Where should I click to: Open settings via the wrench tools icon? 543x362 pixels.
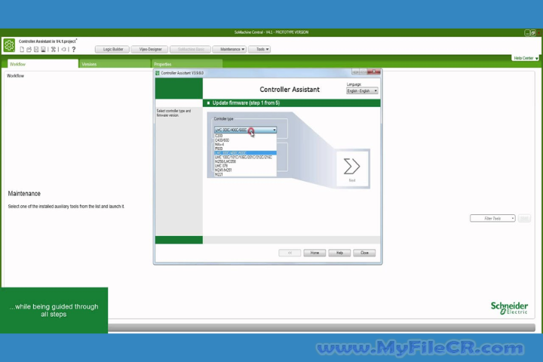[x=54, y=50]
